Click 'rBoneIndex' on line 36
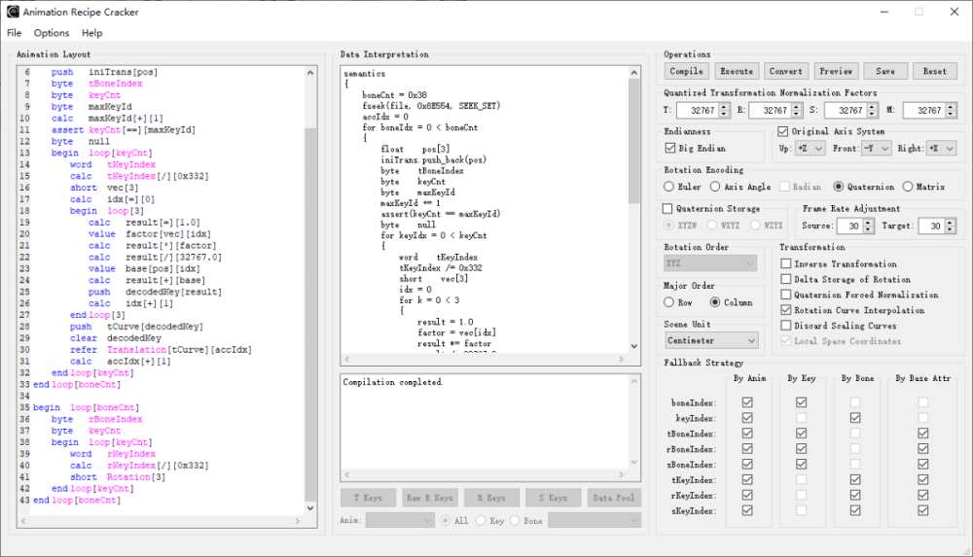This screenshot has width=973, height=557. coord(116,419)
